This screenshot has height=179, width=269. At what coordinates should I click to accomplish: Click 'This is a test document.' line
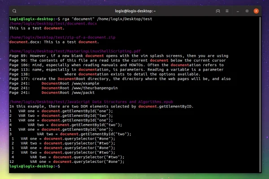[x=37, y=28]
